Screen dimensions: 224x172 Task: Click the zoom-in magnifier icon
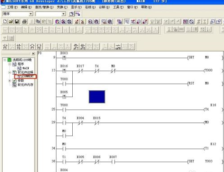(x=97, y=22)
